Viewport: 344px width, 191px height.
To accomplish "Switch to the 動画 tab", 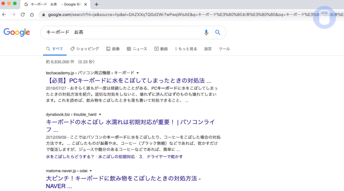I will [x=161, y=49].
